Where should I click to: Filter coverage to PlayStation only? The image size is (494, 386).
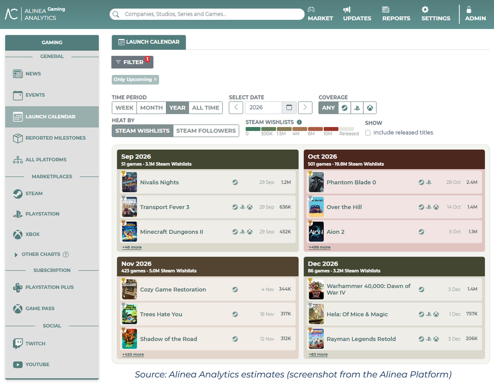(357, 108)
